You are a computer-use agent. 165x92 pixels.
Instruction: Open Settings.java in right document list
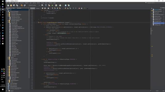coord(158,25)
